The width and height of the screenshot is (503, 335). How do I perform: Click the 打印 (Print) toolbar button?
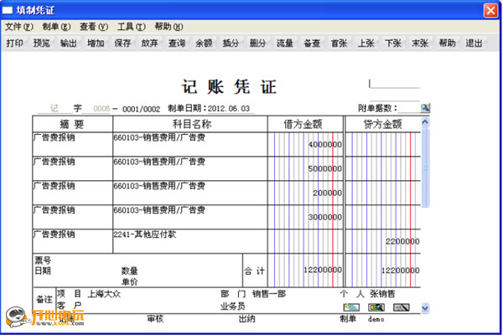coord(14,43)
